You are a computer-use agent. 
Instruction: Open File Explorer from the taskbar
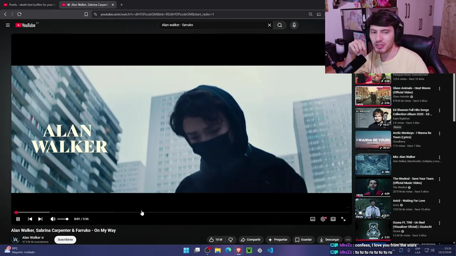pyautogui.click(x=218, y=251)
